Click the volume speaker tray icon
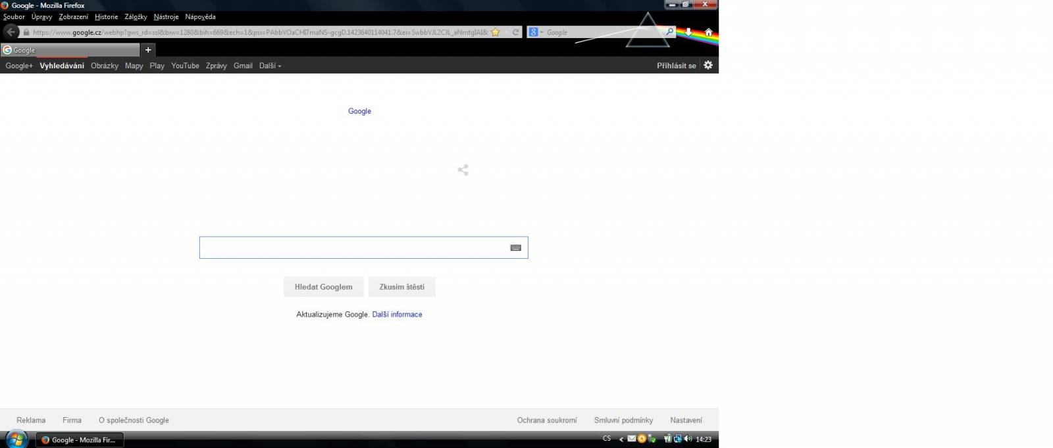Viewport: 1053px width, 448px height. 688,439
